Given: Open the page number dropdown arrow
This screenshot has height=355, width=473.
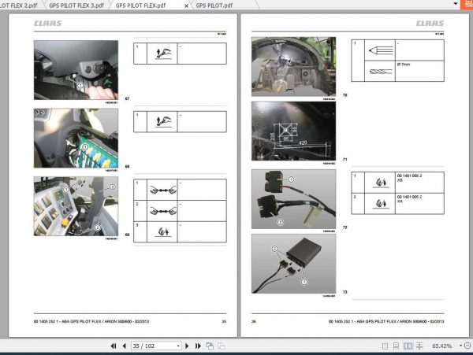Looking at the screenshot, I should 178,346.
